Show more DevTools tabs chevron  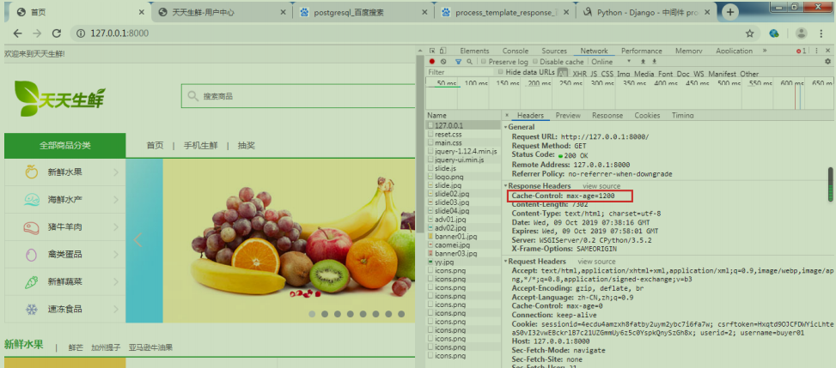click(x=765, y=51)
